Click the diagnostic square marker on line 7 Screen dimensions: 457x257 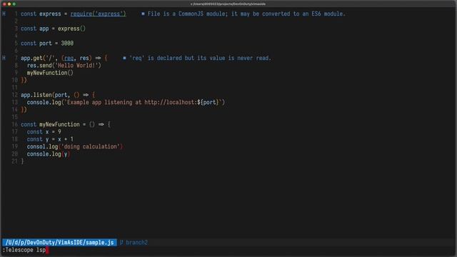[x=124, y=58]
